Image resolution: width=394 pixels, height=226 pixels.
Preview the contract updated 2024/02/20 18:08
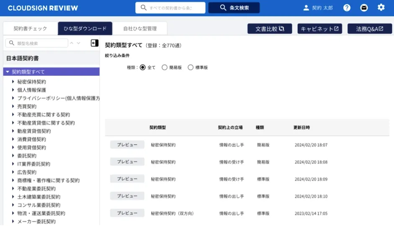[127, 162]
